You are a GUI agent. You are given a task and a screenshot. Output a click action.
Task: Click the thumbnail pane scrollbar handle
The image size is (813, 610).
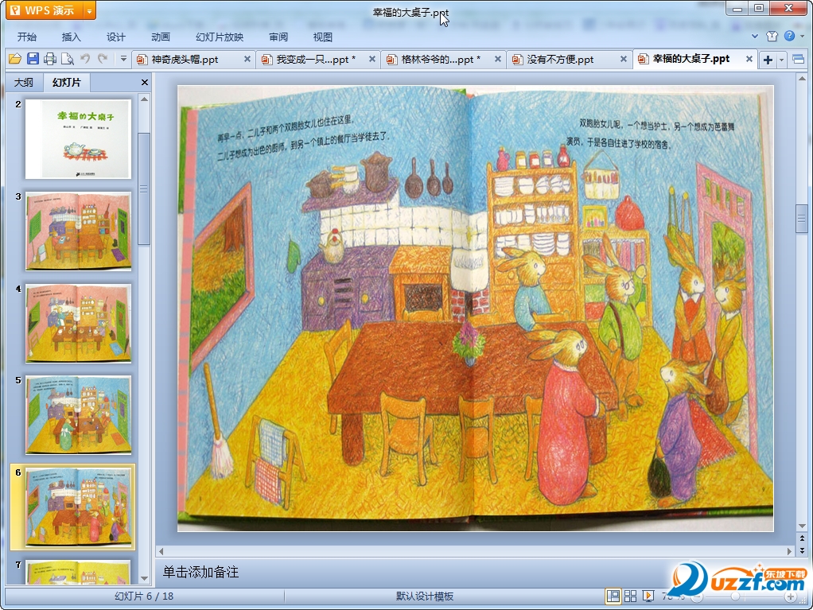144,188
